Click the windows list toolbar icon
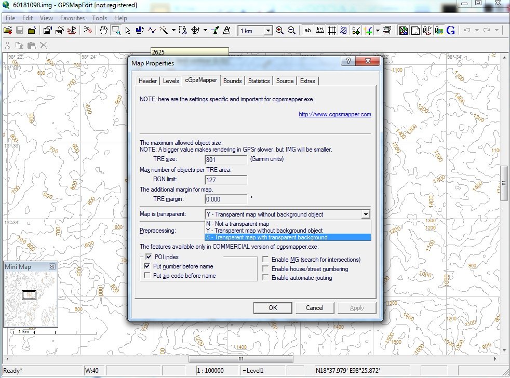510x378 pixels. [x=387, y=31]
